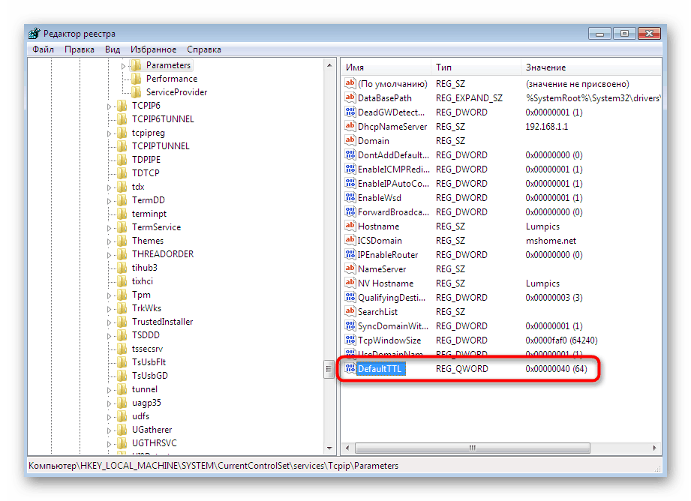Click the ForwardBroadca value icon
The width and height of the screenshot is (691, 501).
(x=350, y=212)
